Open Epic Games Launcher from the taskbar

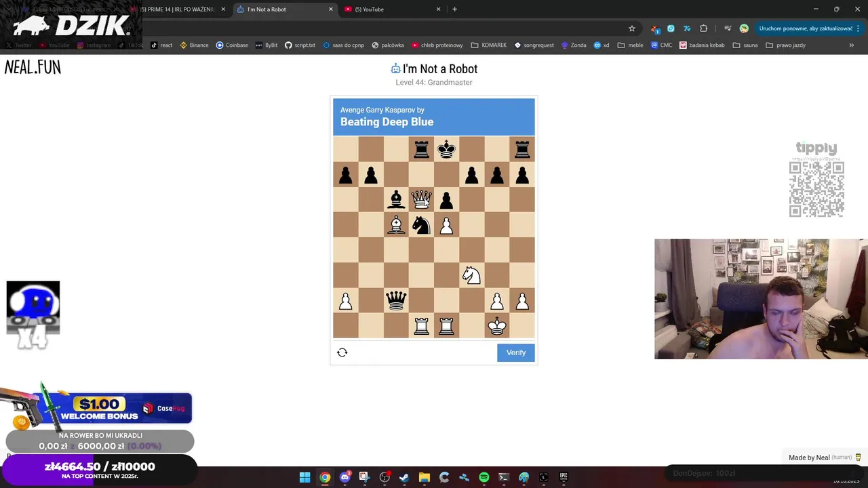[563, 477]
